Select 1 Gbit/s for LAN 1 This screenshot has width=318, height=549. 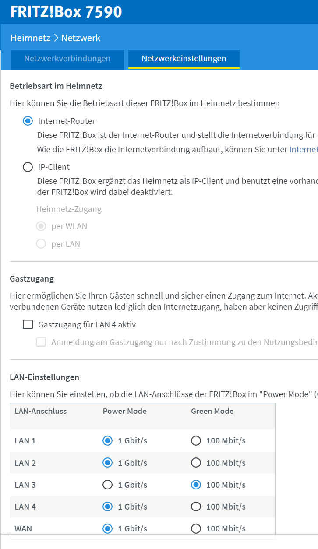(107, 441)
